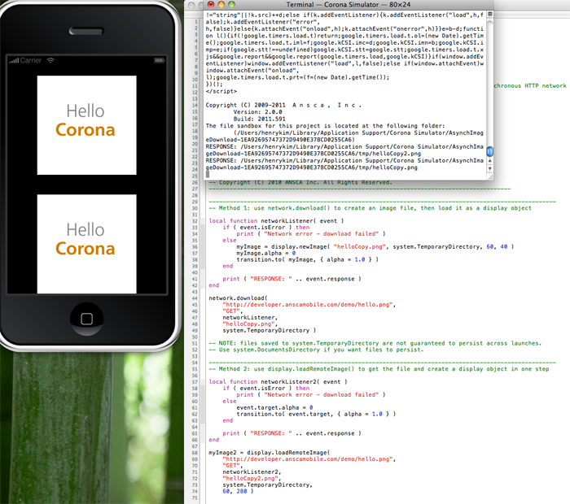Click the "-- NOTE: files saved to" comment line
The width and height of the screenshot is (570, 504).
click(x=375, y=343)
